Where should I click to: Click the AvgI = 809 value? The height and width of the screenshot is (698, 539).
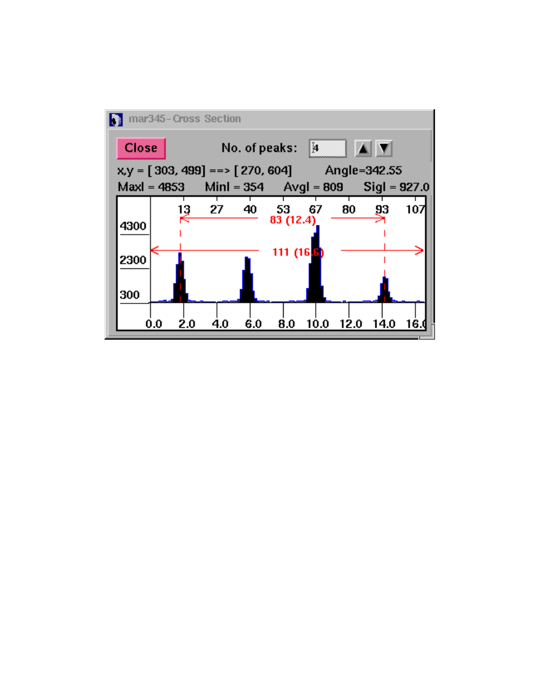pyautogui.click(x=313, y=187)
